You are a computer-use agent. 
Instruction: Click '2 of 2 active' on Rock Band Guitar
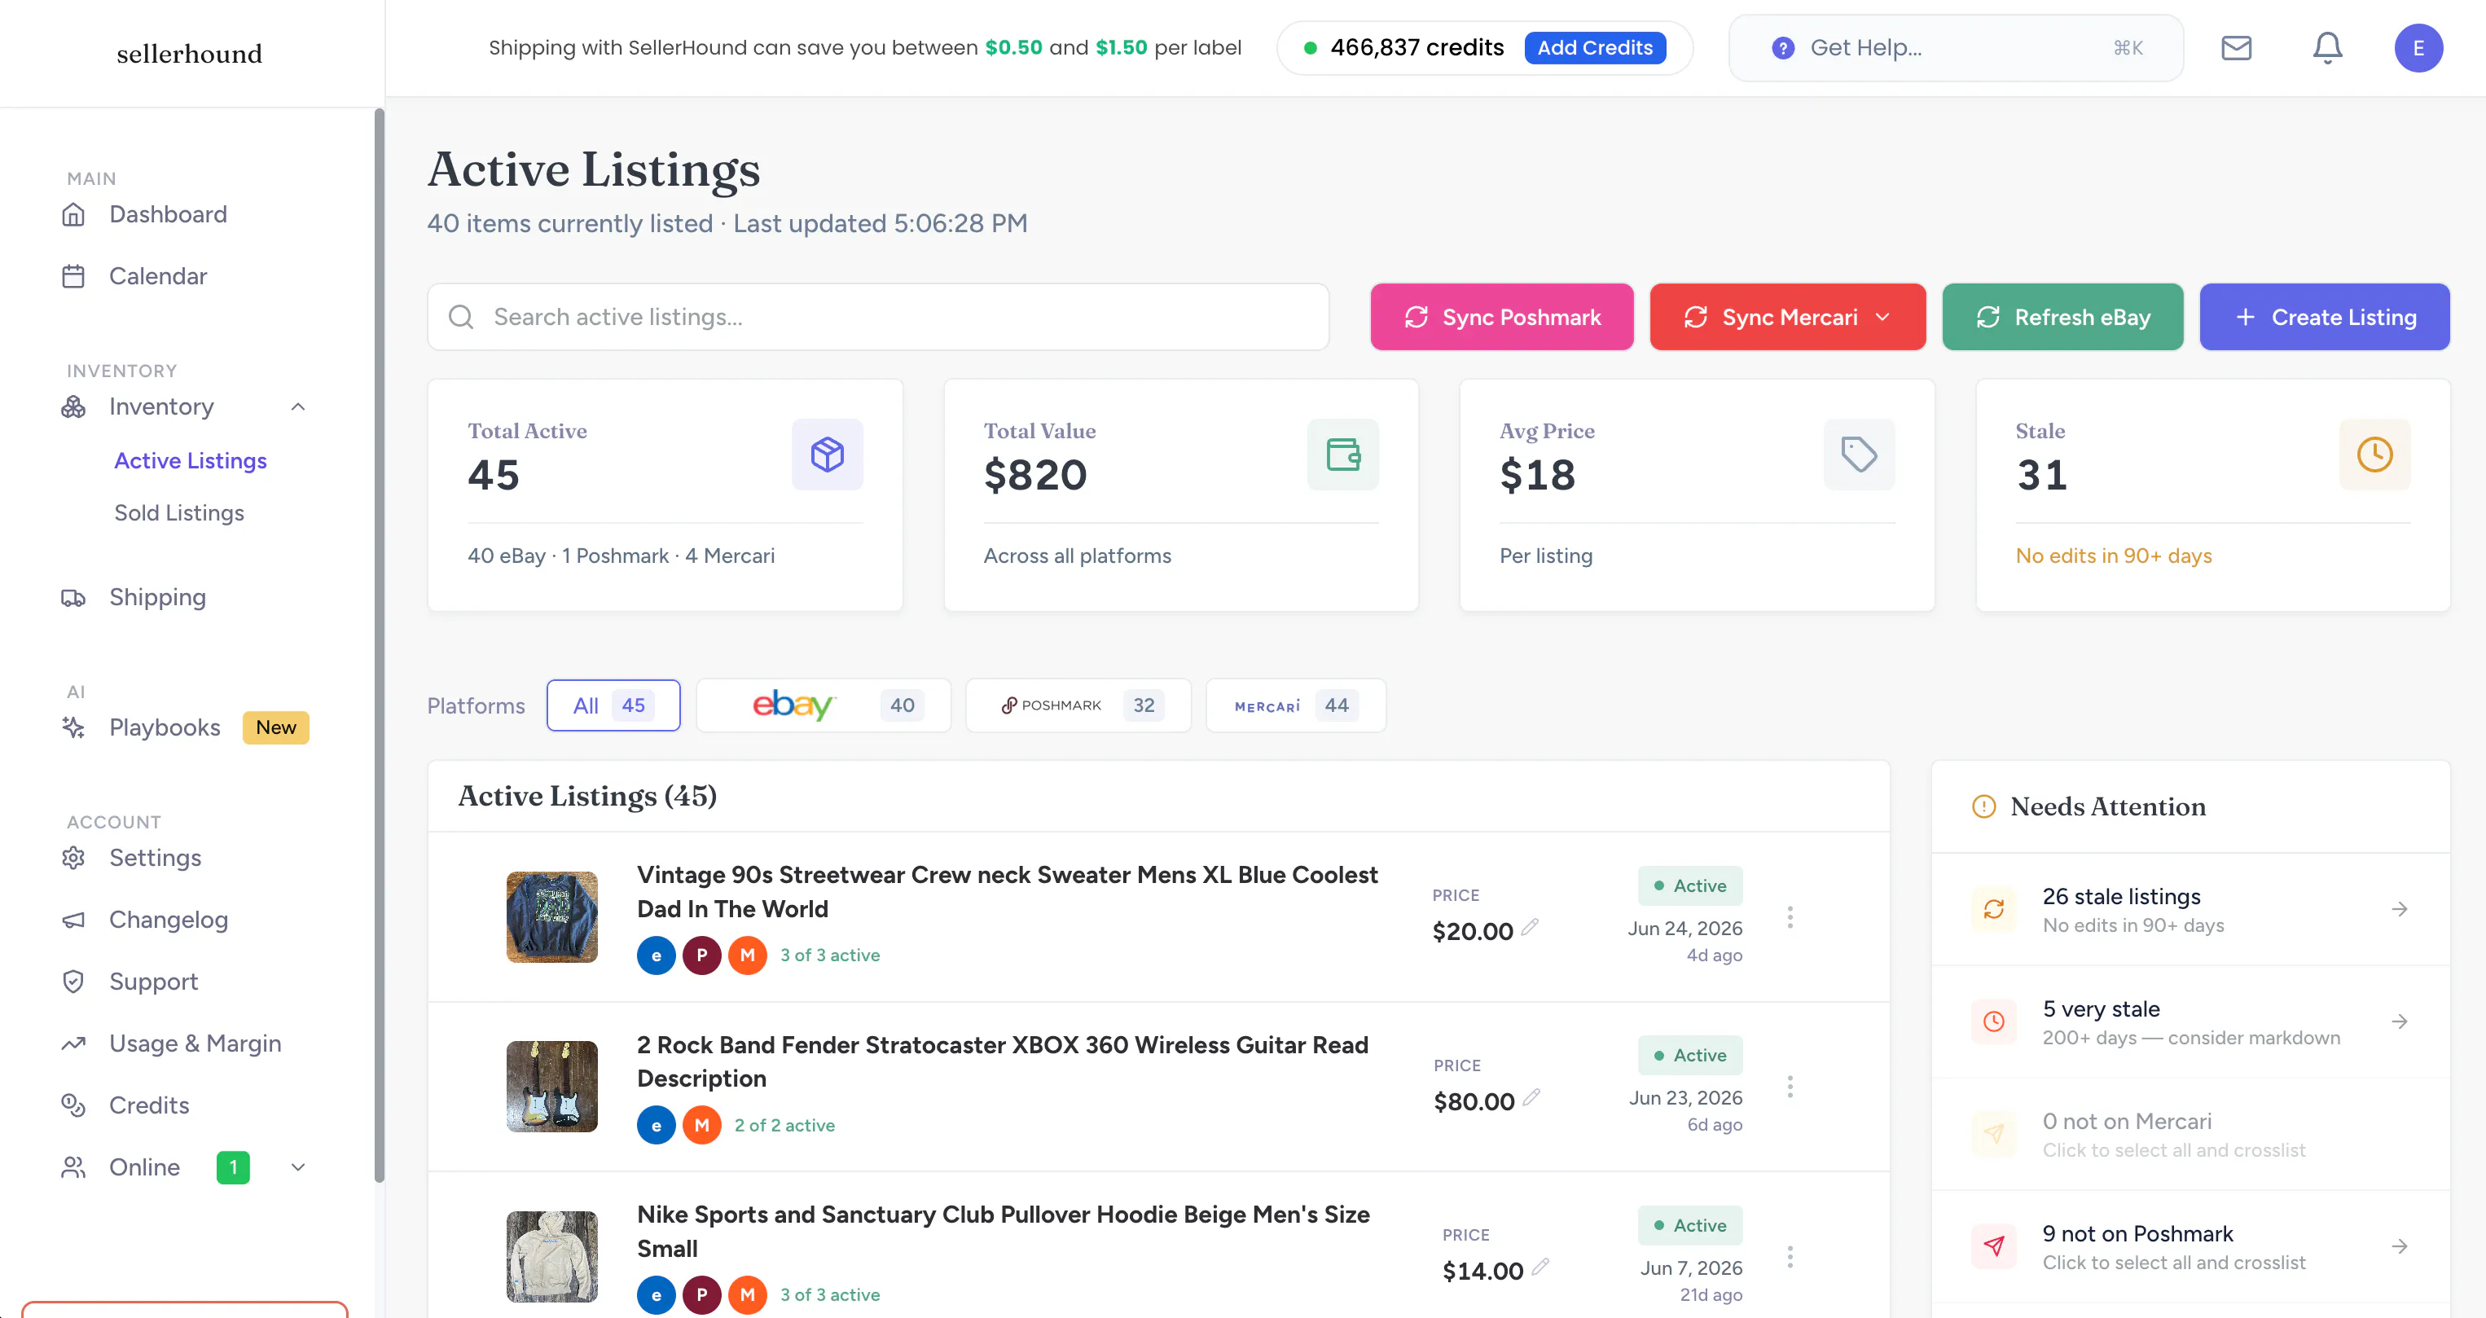pyautogui.click(x=784, y=1125)
